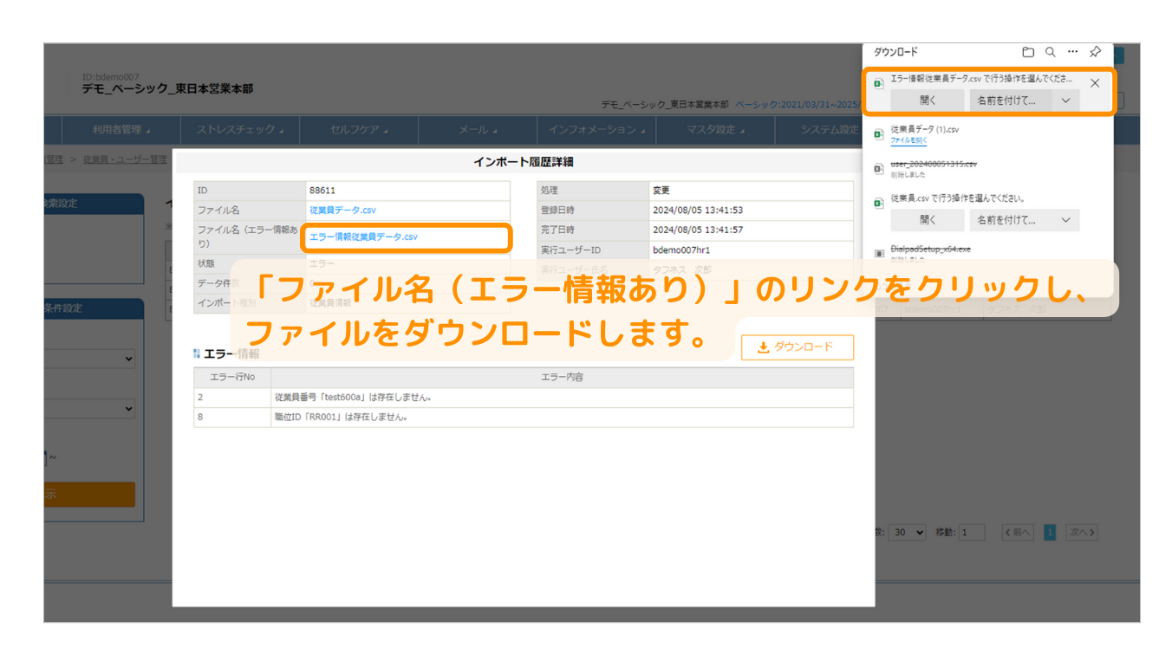Viewport: 1172px width, 648px height.
Task: Click the file icon beside 従業員.csv download
Action: pyautogui.click(x=879, y=202)
